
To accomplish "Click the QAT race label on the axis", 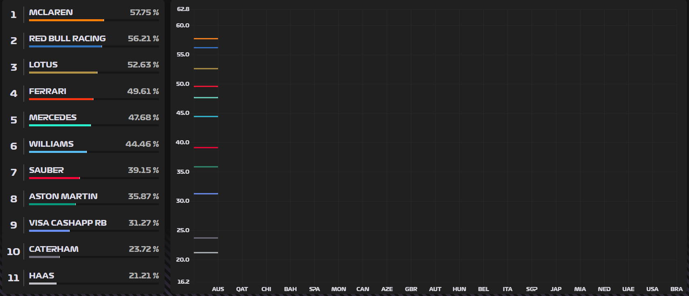I will pyautogui.click(x=242, y=289).
